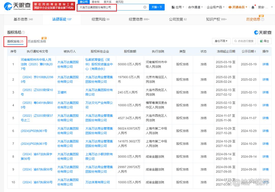Image resolution: width=275 pixels, height=192 pixels.
Task: Open the 法律诉讼 137 tab
Action: pyautogui.click(x=62, y=19)
